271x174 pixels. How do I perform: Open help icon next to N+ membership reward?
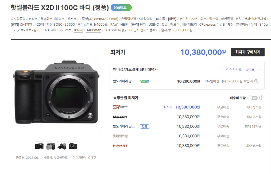[257, 81]
